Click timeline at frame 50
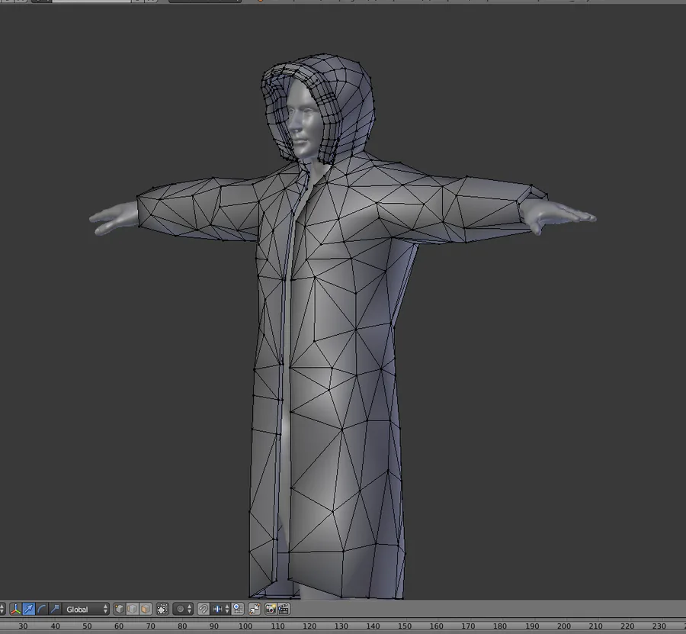This screenshot has height=634, width=686. coord(87,626)
